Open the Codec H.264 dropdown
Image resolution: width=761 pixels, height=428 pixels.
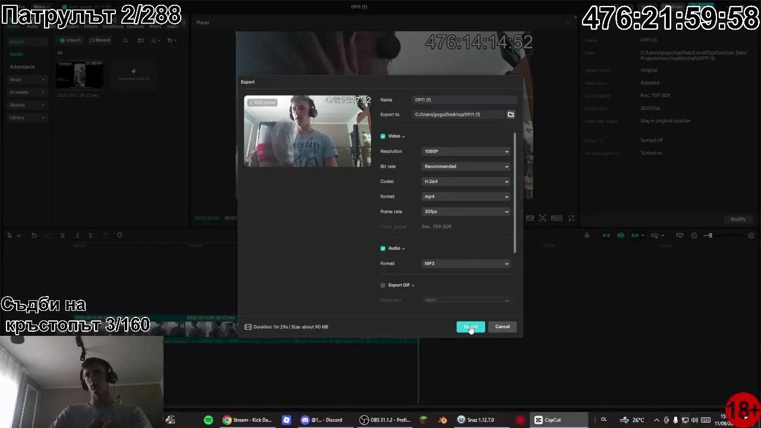click(x=466, y=181)
